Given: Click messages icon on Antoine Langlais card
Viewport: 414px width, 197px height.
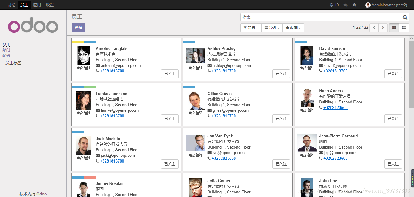Looking at the screenshot, I should 79,68.
